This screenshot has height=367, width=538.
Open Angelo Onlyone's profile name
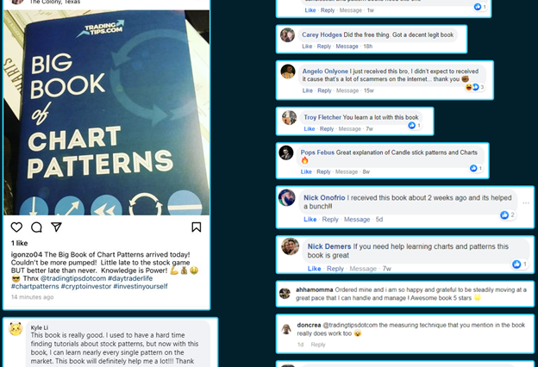(325, 72)
